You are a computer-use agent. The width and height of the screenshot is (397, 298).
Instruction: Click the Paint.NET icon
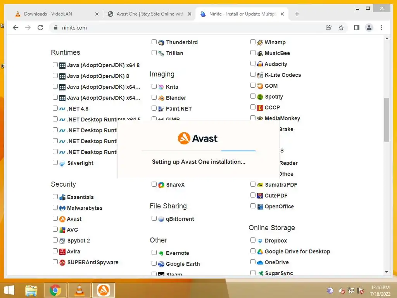click(x=161, y=109)
